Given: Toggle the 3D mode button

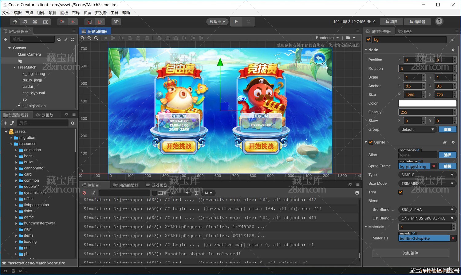Looking at the screenshot, I should [x=116, y=22].
